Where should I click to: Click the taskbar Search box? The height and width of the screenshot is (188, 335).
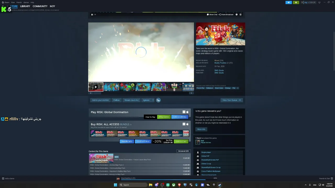[133, 185]
